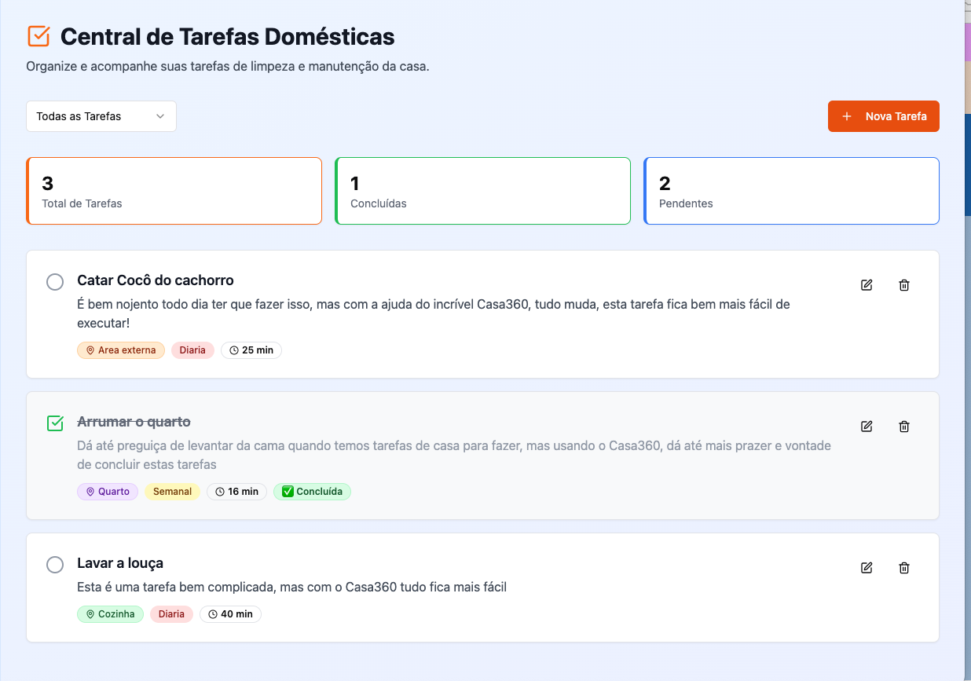Click trash icon for 'Arrumar o quarto'
971x681 pixels.
(x=904, y=427)
